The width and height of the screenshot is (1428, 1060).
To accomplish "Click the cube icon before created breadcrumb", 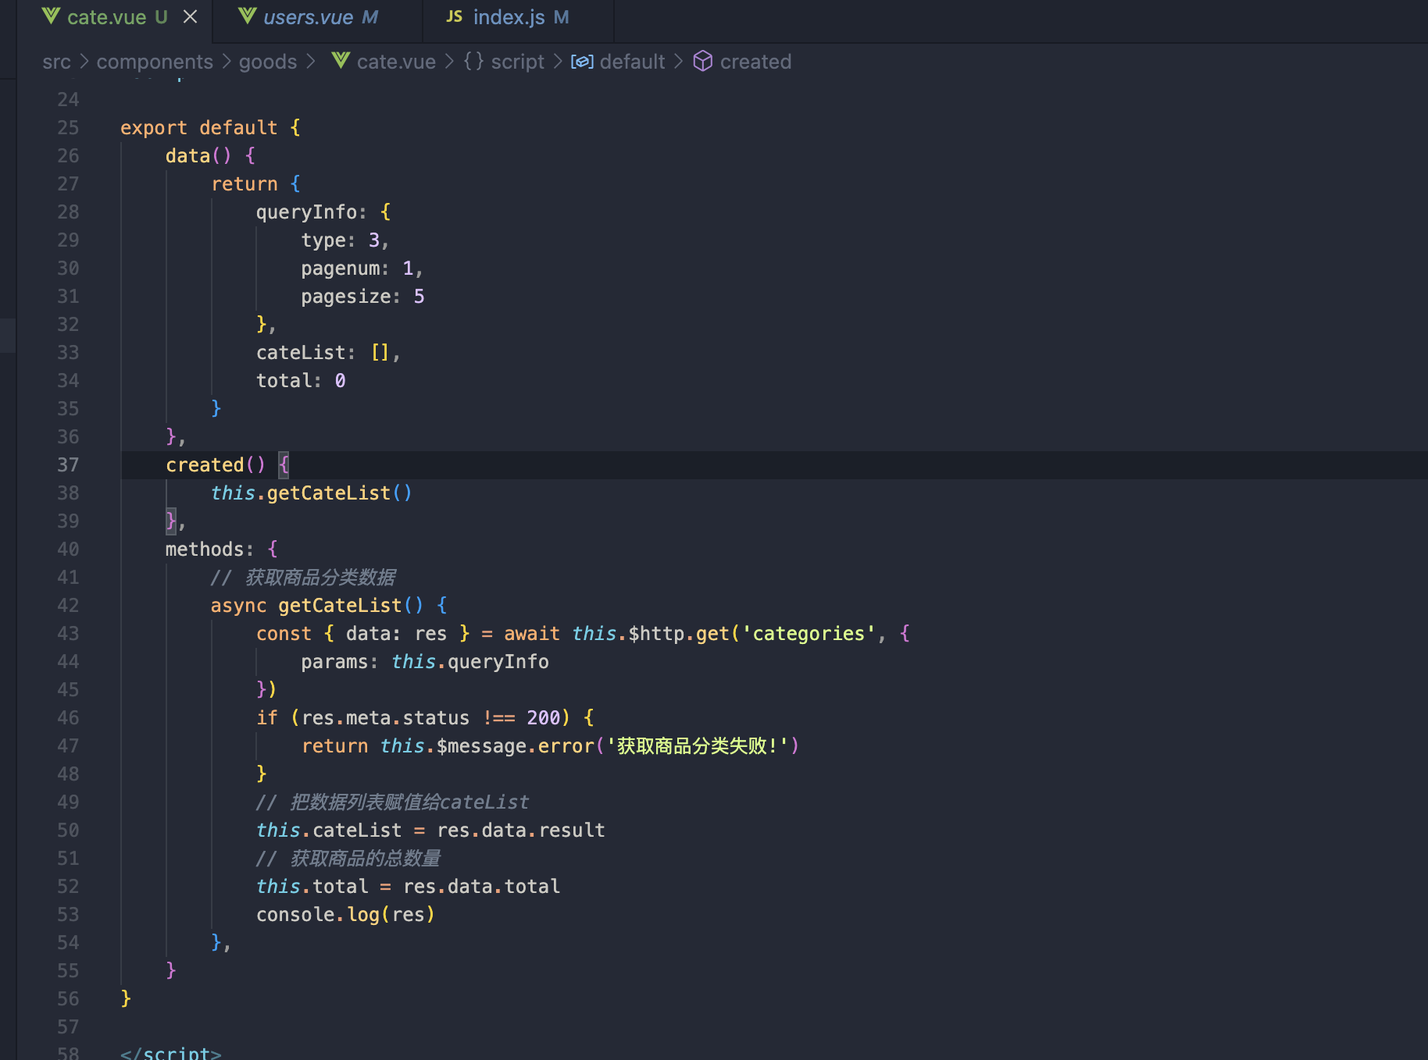I will coord(702,61).
